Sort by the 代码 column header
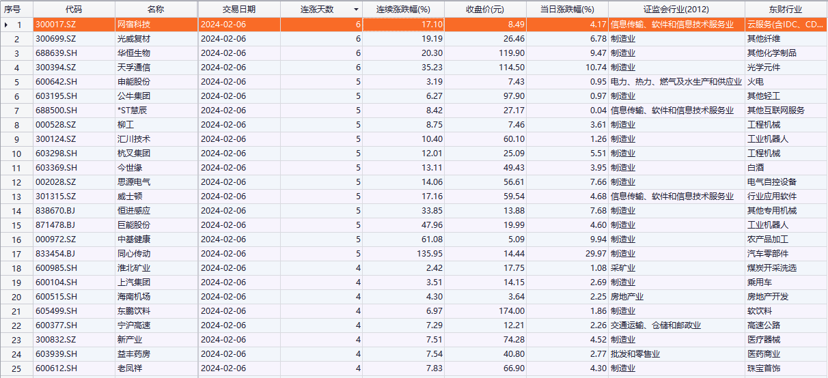Image resolution: width=828 pixels, height=378 pixels. (x=74, y=10)
